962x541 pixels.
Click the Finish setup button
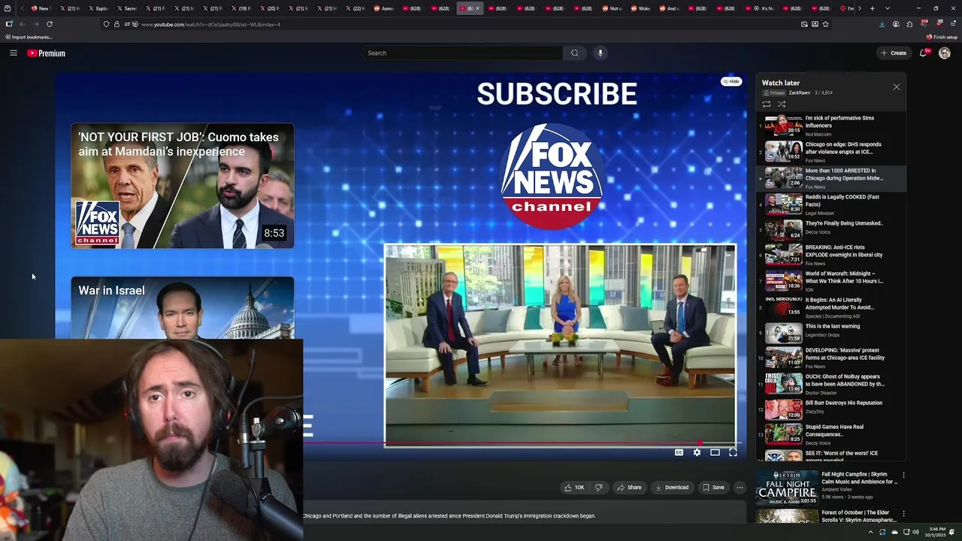pyautogui.click(x=942, y=37)
